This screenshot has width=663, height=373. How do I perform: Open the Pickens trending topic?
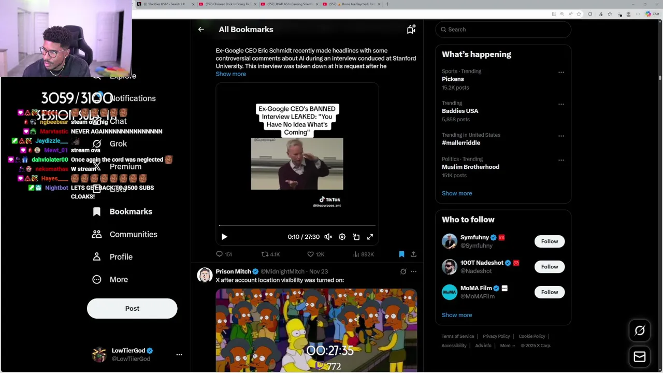coord(453,79)
